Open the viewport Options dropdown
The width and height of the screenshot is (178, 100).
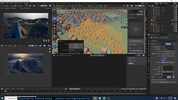pyautogui.click(x=144, y=8)
